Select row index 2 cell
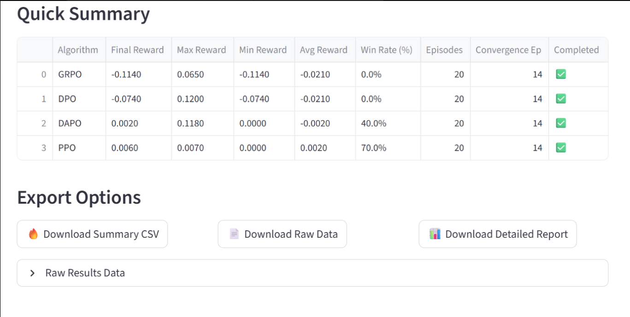The image size is (630, 317). tap(35, 123)
